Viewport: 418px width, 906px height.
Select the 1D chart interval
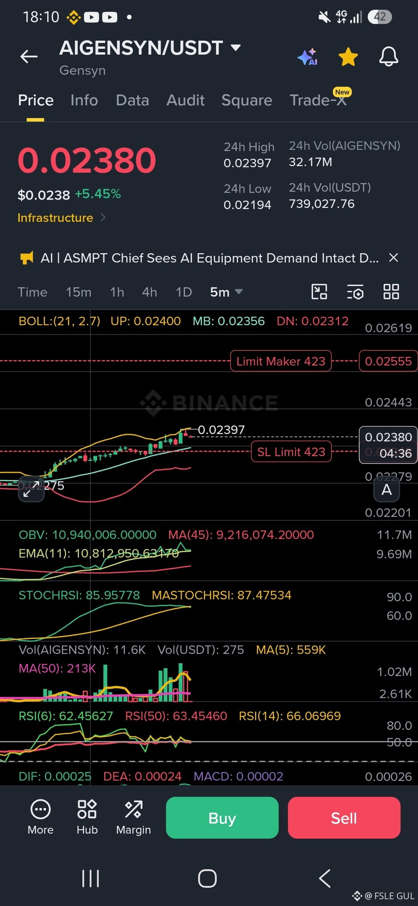point(184,292)
